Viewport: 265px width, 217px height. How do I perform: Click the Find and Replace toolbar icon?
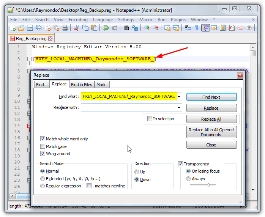point(135,28)
